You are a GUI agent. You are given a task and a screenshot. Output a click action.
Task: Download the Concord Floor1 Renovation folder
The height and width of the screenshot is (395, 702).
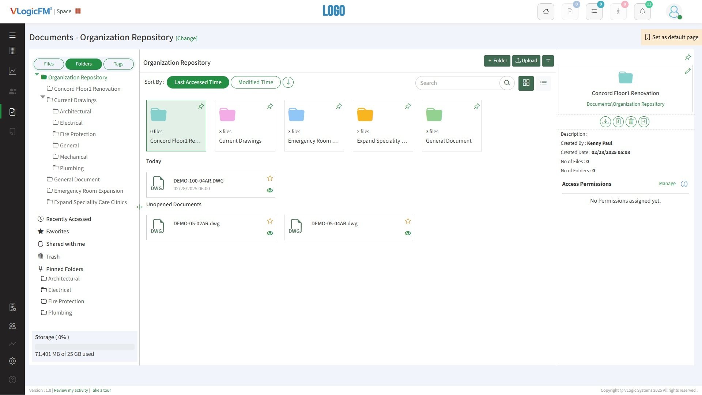click(x=605, y=122)
